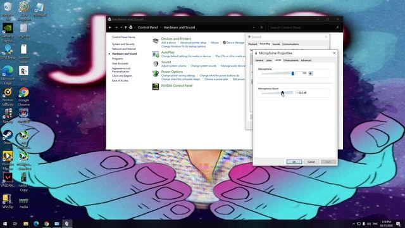Image resolution: width=405 pixels, height=228 pixels.
Task: Select the Levels tab in Microphone Properties
Action: tap(278, 60)
